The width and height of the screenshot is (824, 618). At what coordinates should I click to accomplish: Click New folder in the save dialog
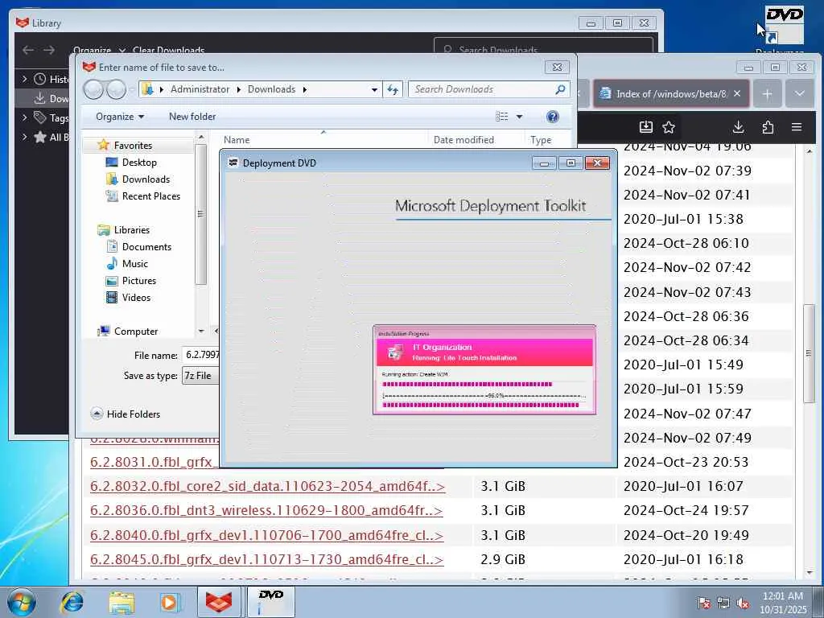(192, 117)
